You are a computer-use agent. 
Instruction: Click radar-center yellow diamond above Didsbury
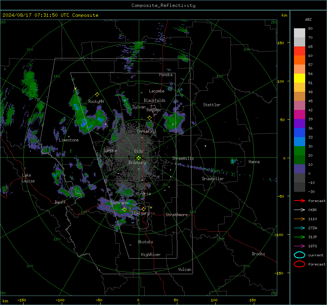pyautogui.click(x=138, y=158)
